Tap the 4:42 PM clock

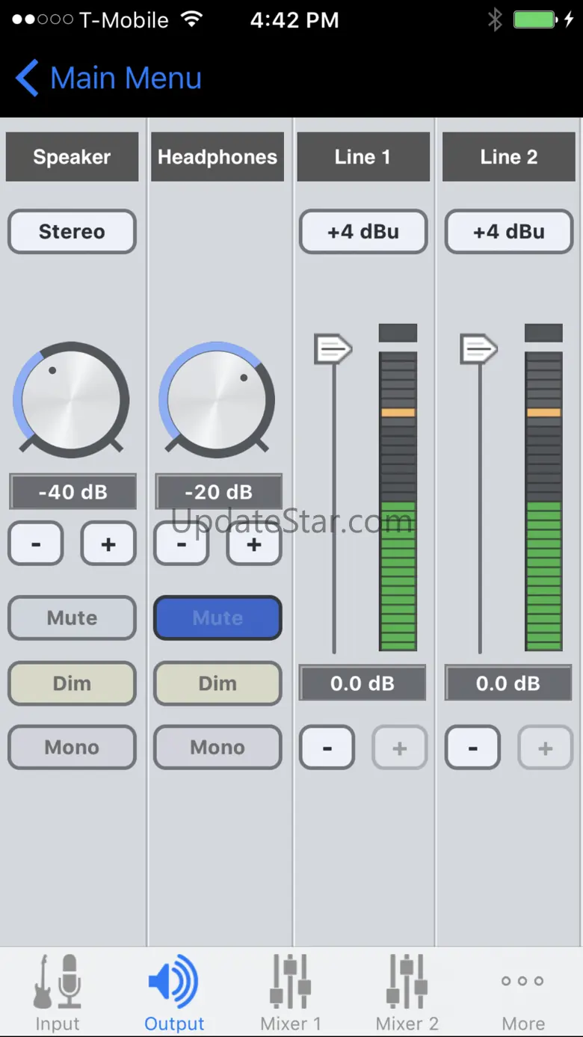294,20
